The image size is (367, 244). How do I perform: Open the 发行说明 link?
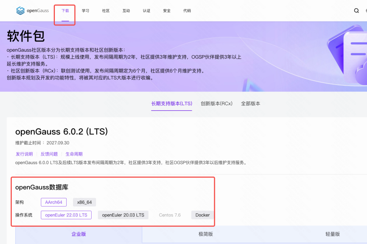coord(24,154)
